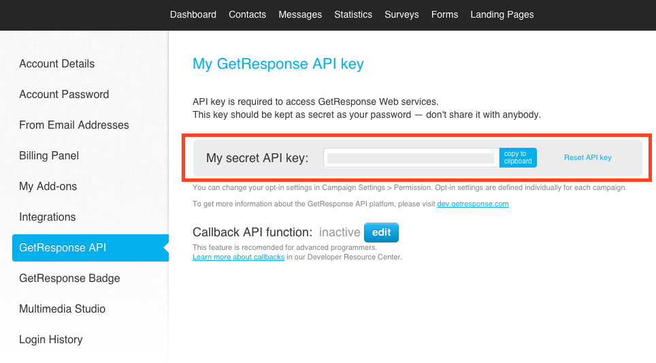The width and height of the screenshot is (656, 363).
Task: Open the Billing Panel
Action: (49, 156)
